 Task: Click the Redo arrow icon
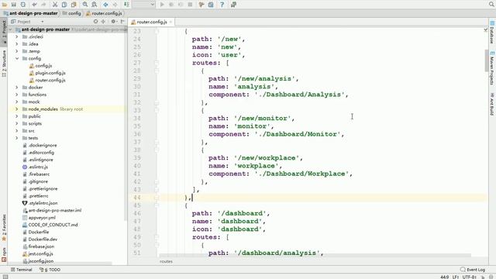(x=43, y=5)
